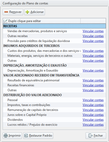This screenshot has height=142, width=109.
Task: Click the printer icon on Imprimir
Action: [x=6, y=136]
